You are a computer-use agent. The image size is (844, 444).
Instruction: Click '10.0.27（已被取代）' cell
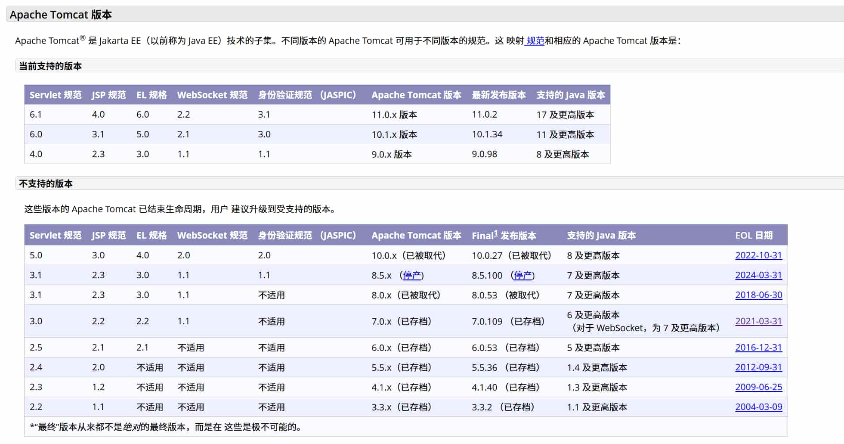(511, 255)
